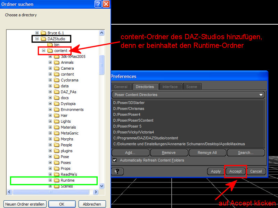Click the Camera folder icon

pyautogui.click(x=57, y=68)
